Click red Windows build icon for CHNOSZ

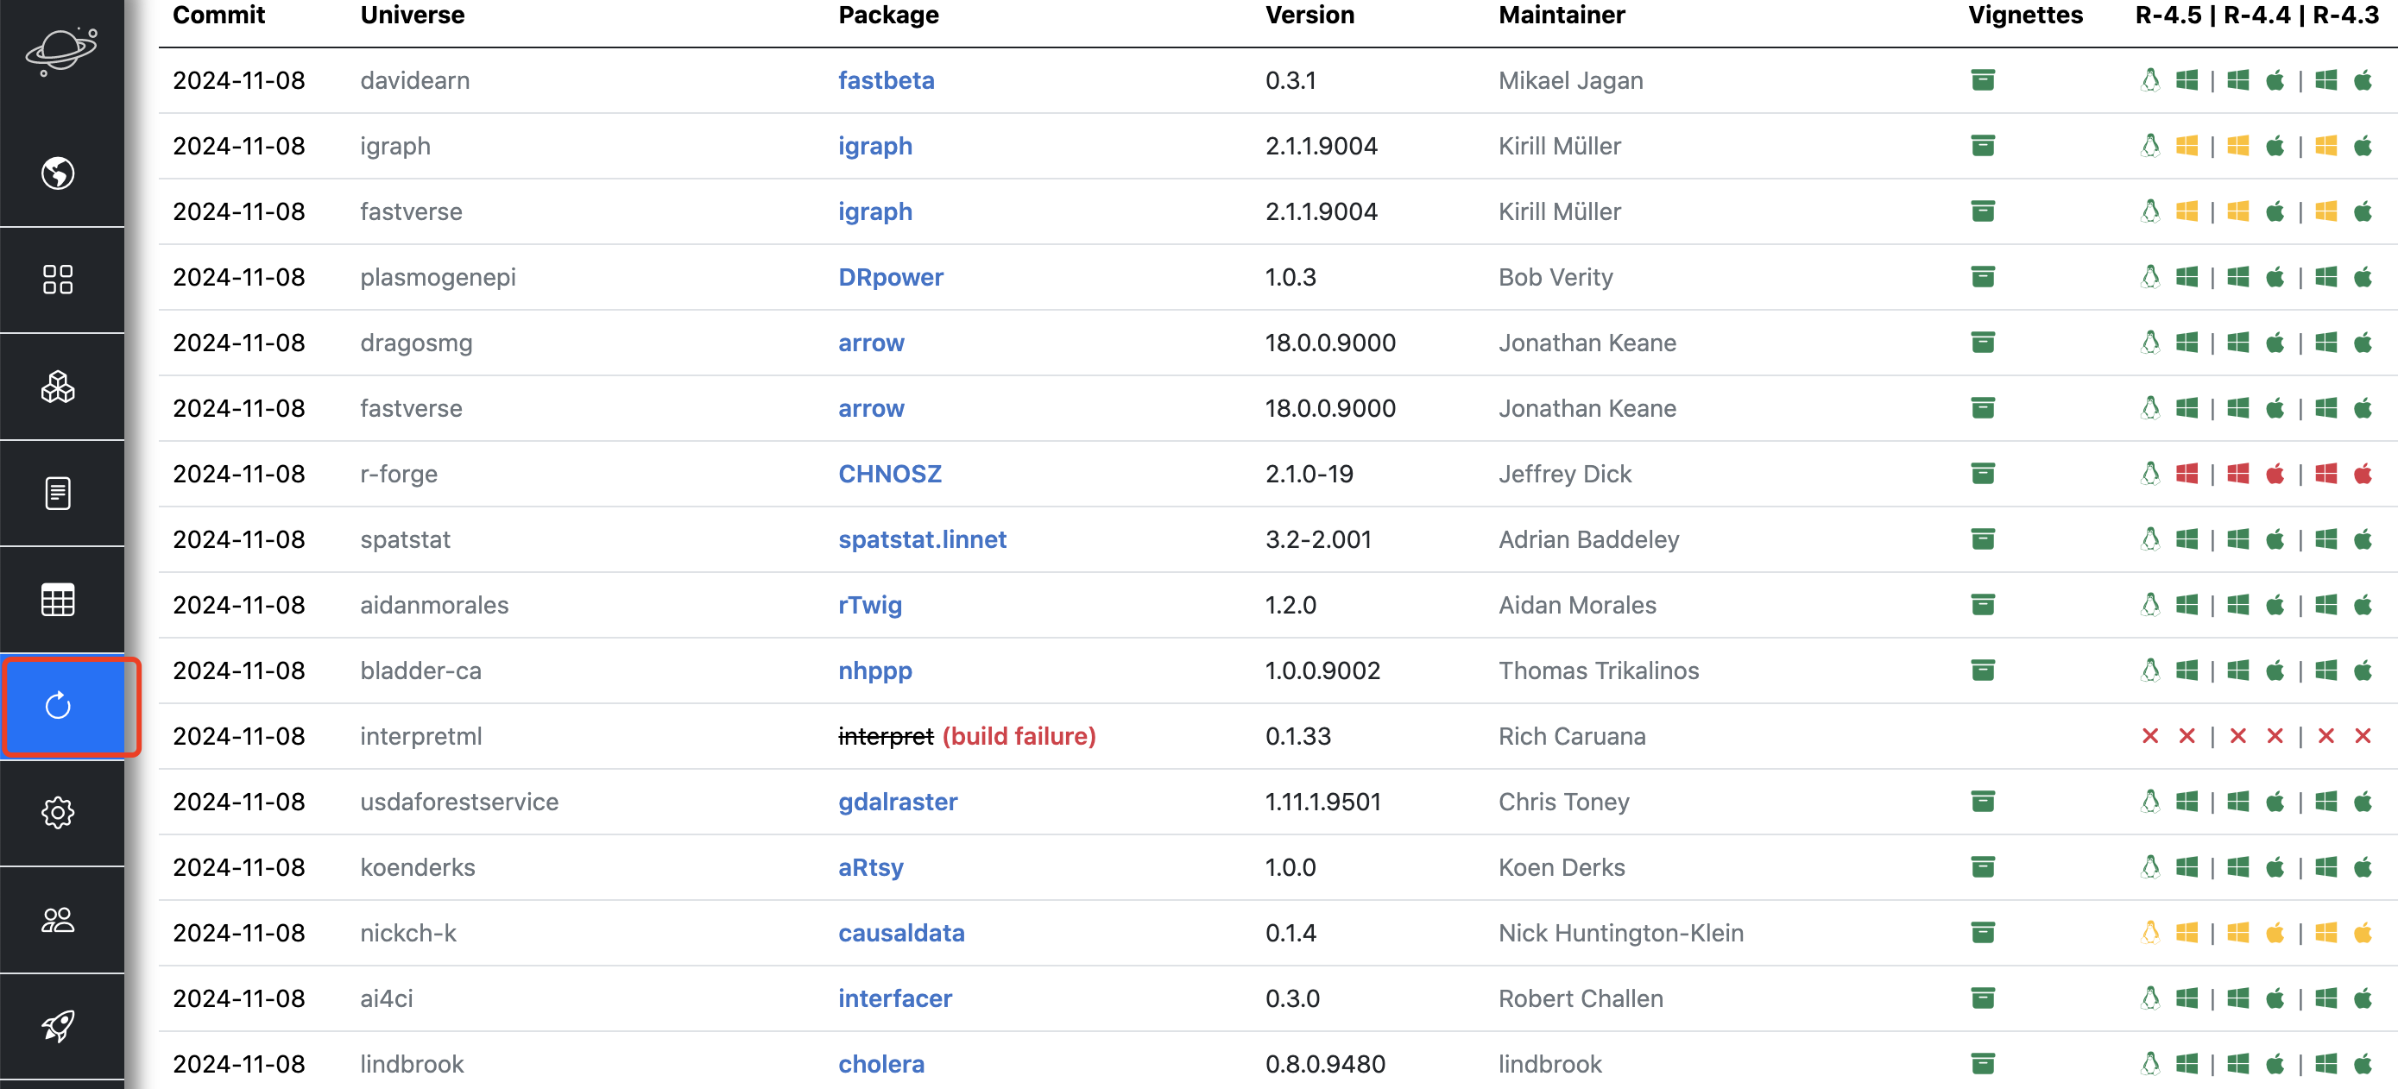[2187, 475]
